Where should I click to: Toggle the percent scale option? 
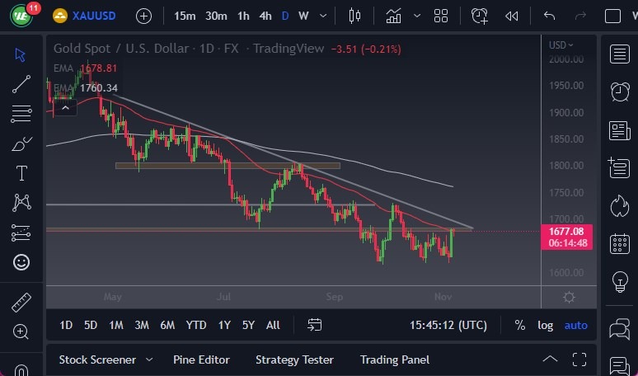tap(520, 325)
